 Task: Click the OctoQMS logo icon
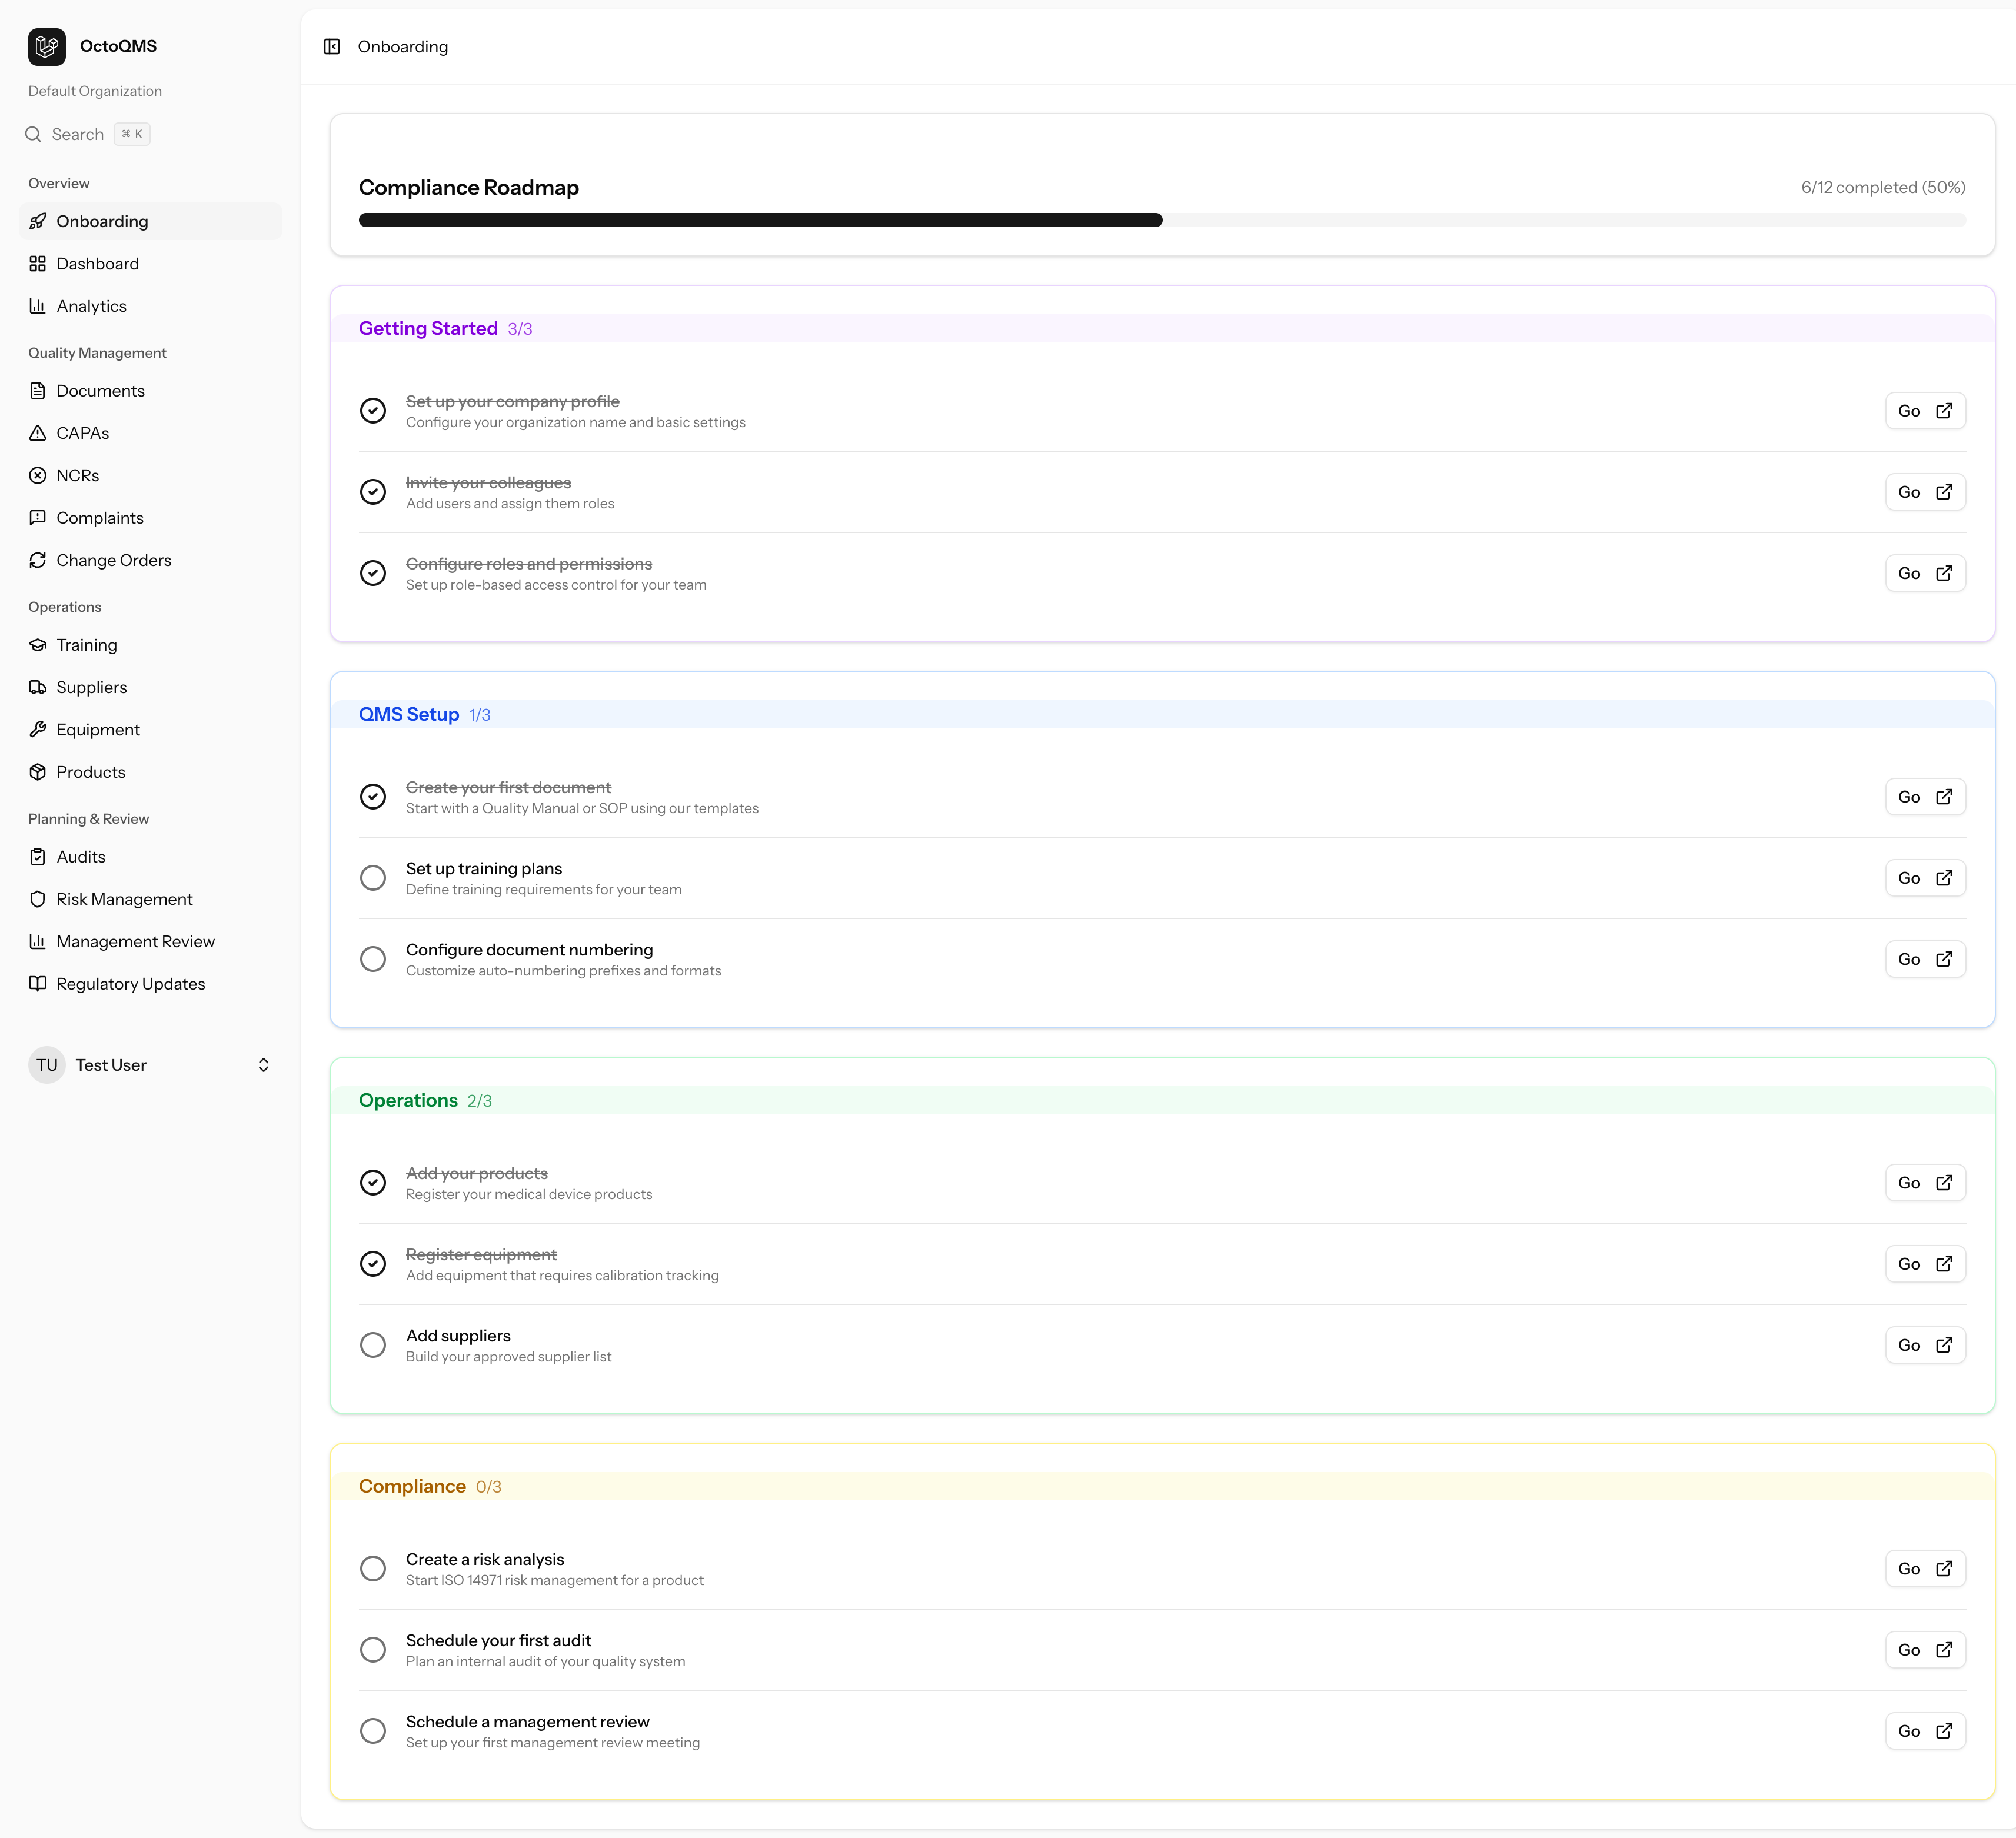click(47, 46)
